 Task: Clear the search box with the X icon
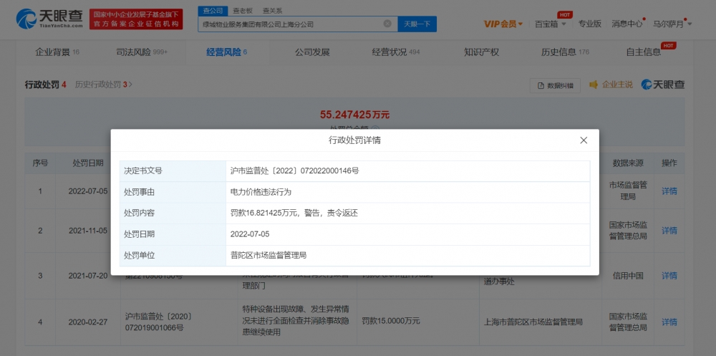387,24
